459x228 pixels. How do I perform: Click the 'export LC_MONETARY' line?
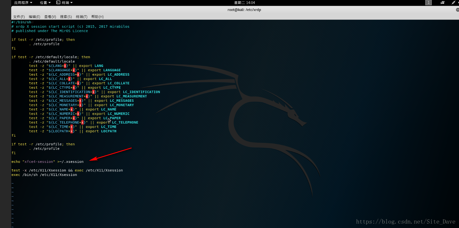pyautogui.click(x=81, y=105)
